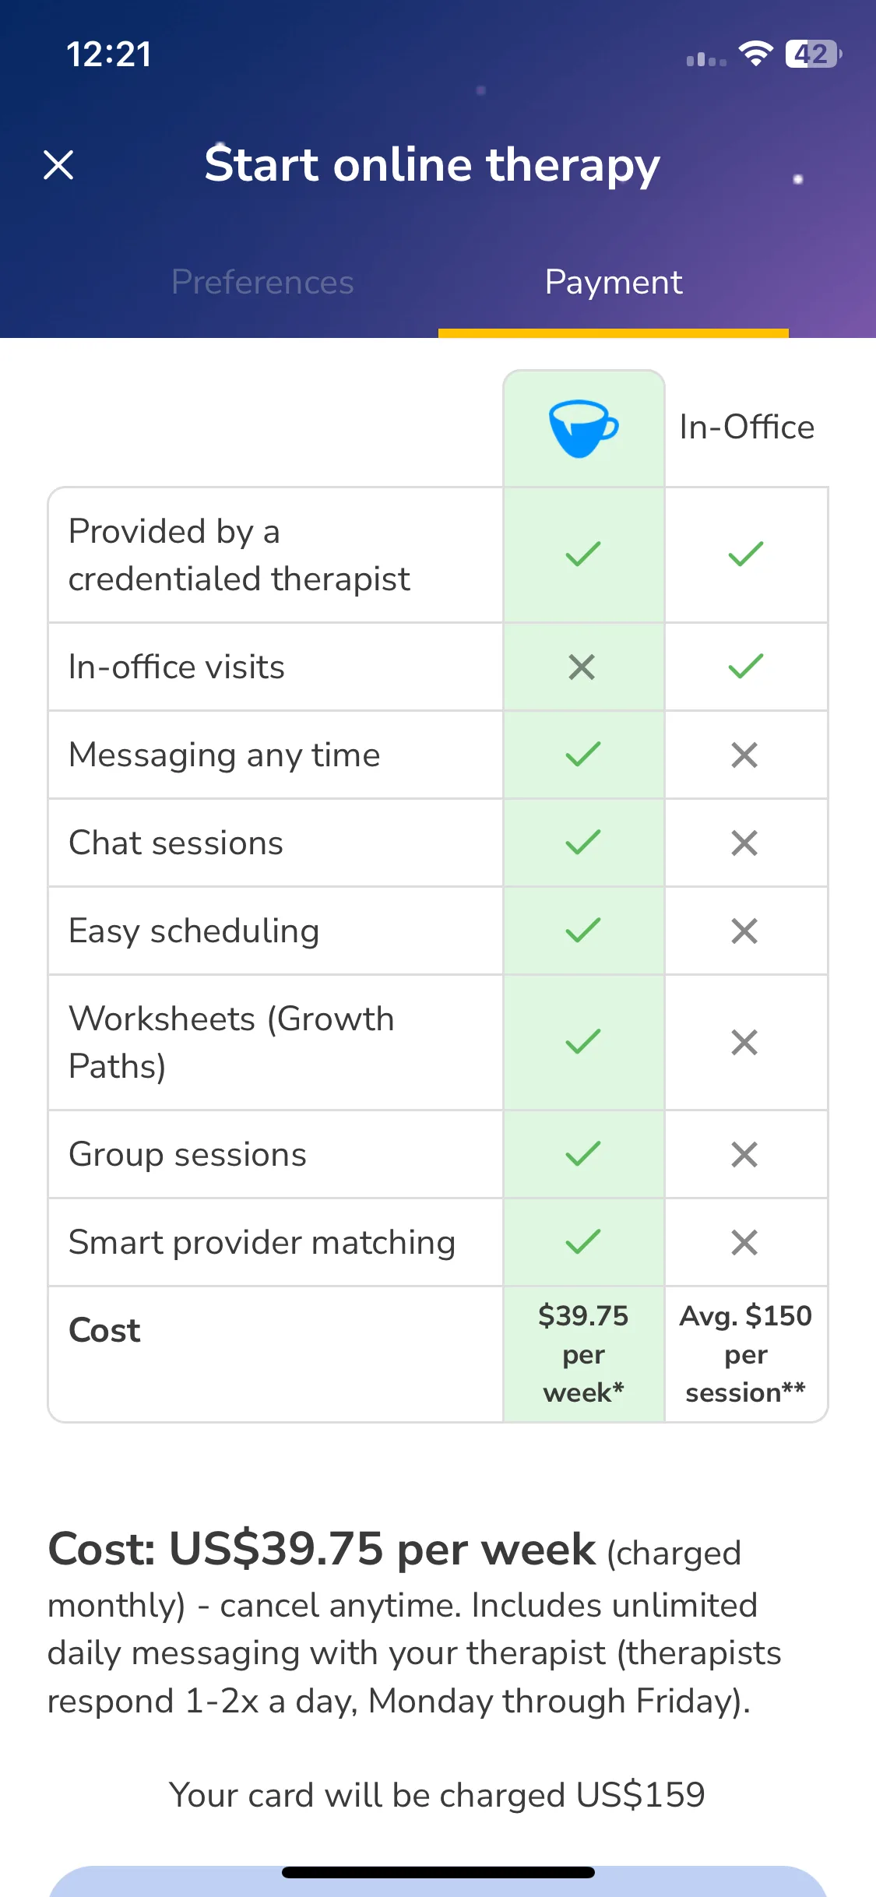Tap the X mark for In-office visits
This screenshot has height=1897, width=876.
(x=582, y=667)
